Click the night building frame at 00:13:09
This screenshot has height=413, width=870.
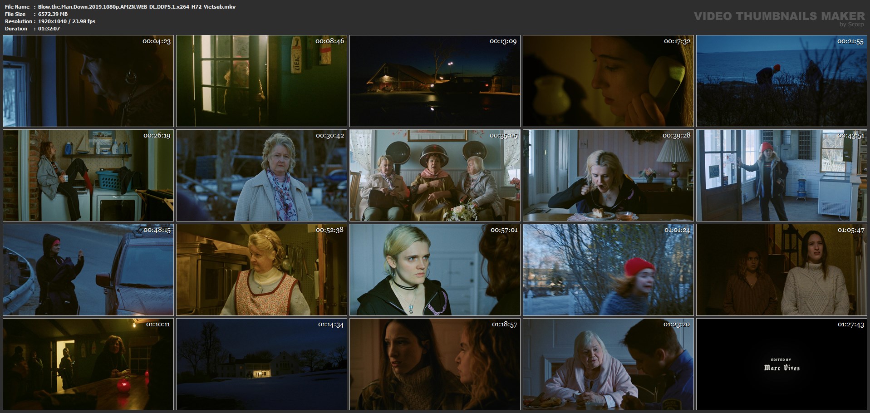[435, 81]
